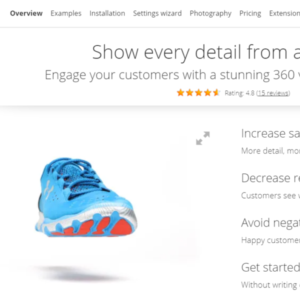
Task: Click the blue sneaker 360 spin image
Action: (86, 197)
